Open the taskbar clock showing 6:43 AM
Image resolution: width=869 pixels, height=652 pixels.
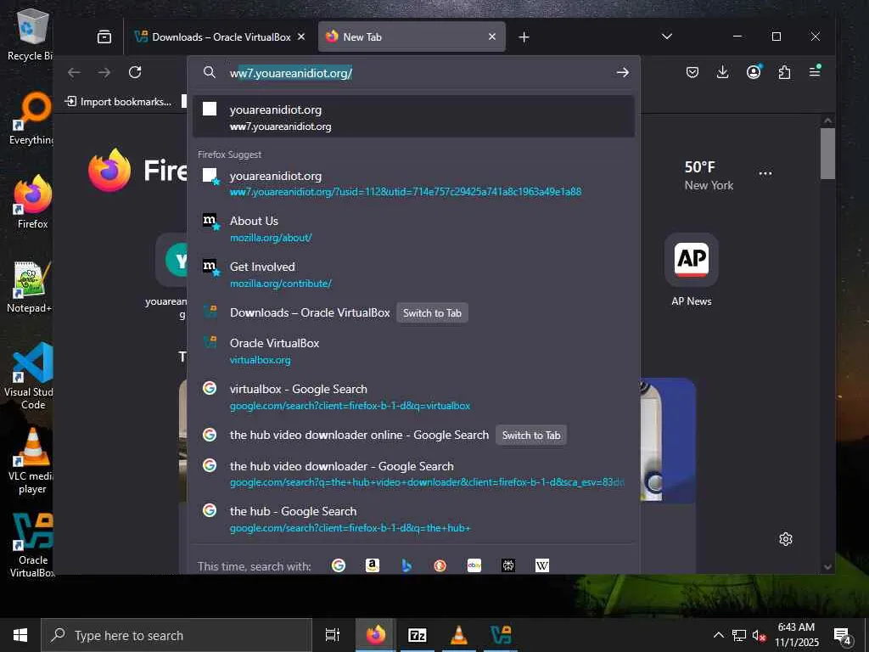pyautogui.click(x=796, y=635)
